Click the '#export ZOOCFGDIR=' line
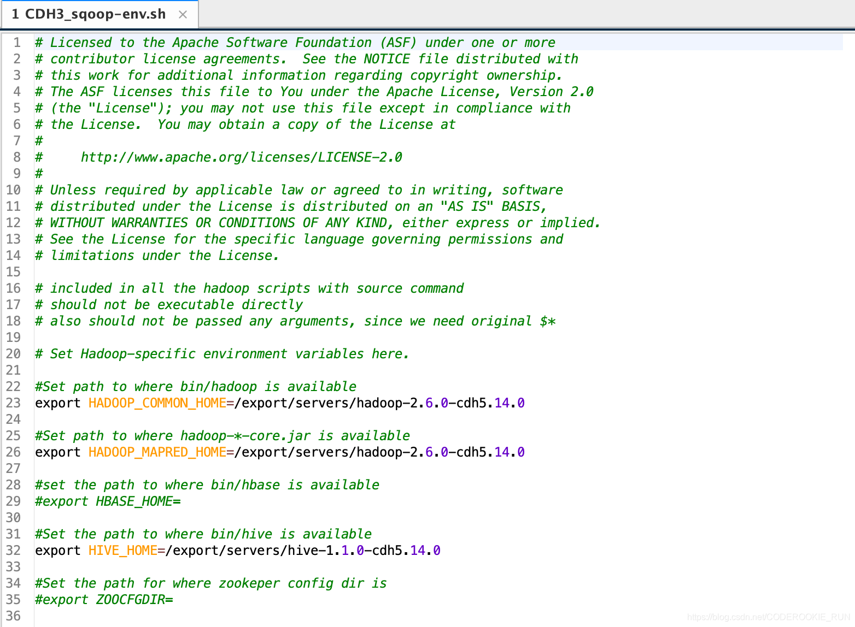 (x=104, y=600)
